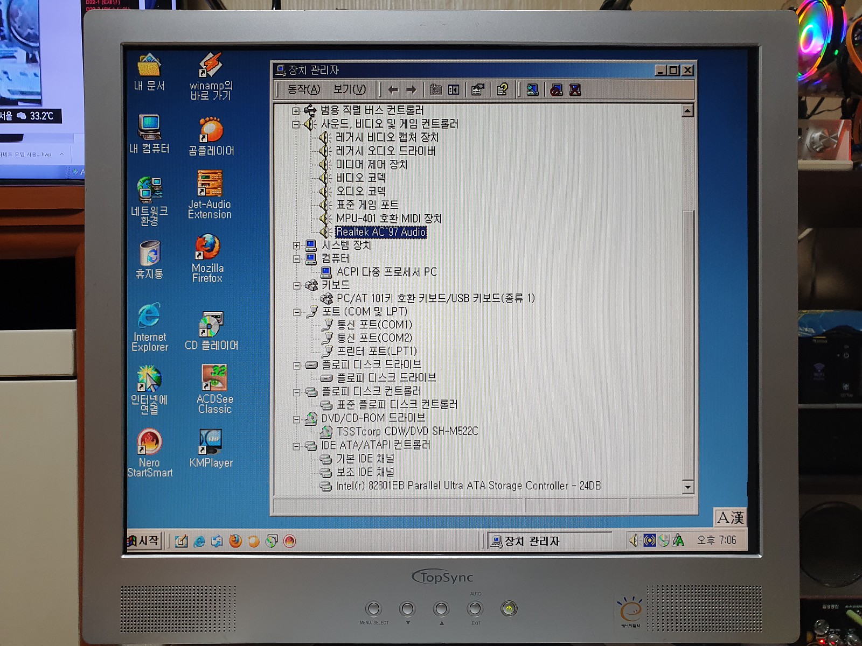Collapse the DVD/CD-ROM 드라이브 node

[x=296, y=419]
